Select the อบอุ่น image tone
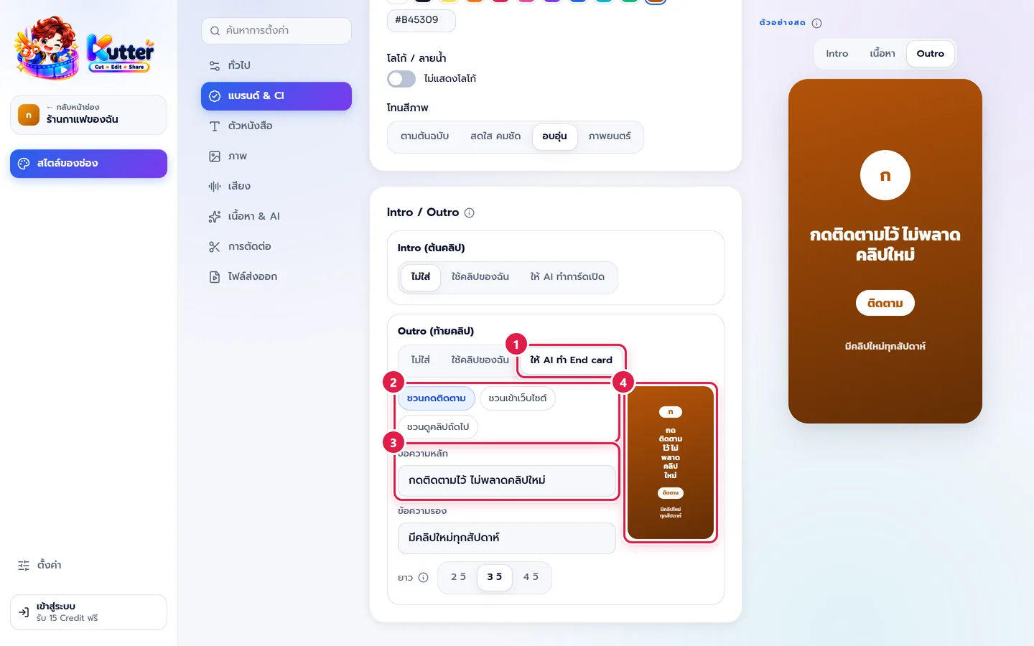Viewport: 1034px width, 646px height. click(554, 136)
